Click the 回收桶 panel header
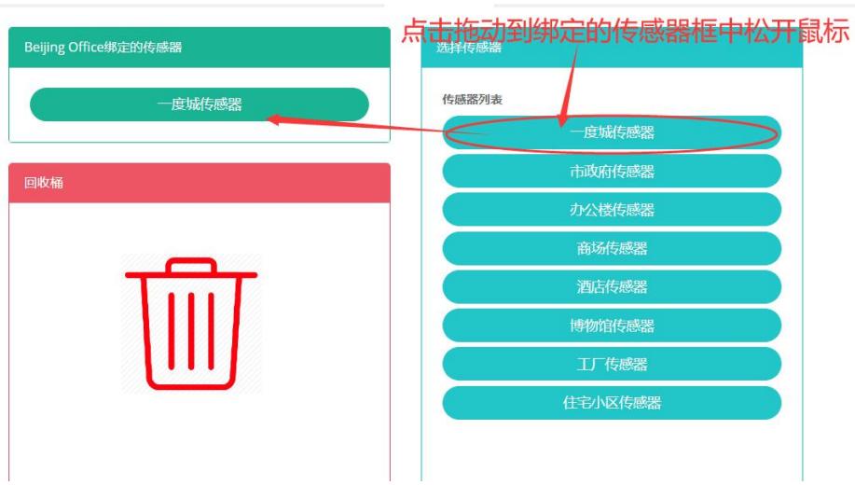Viewport: 855px width, 485px height. [x=199, y=183]
